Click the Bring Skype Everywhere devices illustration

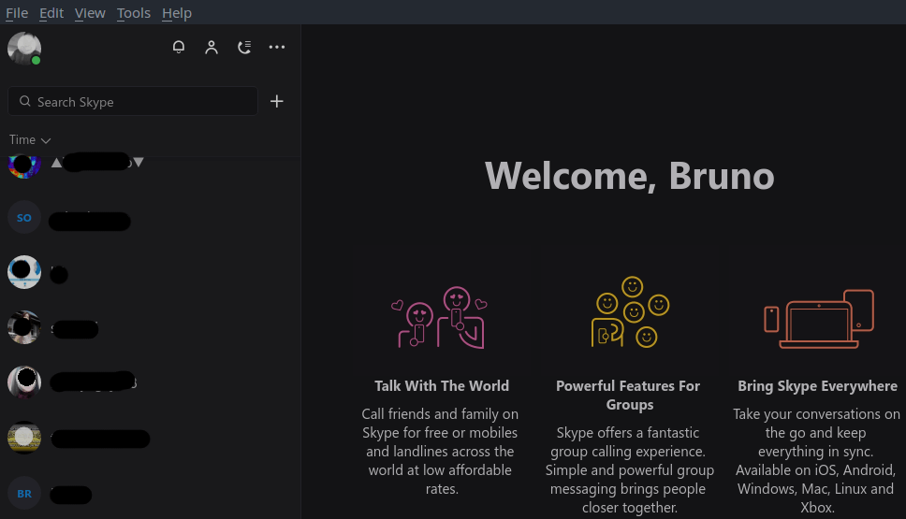click(x=819, y=319)
